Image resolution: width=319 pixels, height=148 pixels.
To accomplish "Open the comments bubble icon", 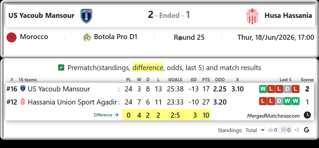I will click(283, 130).
